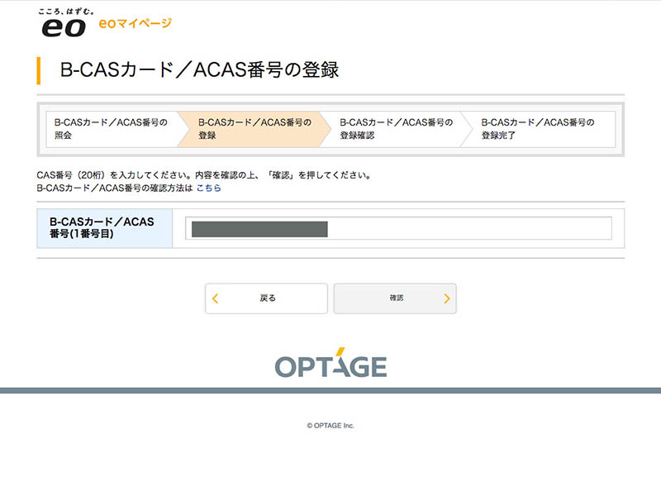Click the orange left chevron on 戻る button
Image resolution: width=661 pixels, height=496 pixels.
pos(216,298)
